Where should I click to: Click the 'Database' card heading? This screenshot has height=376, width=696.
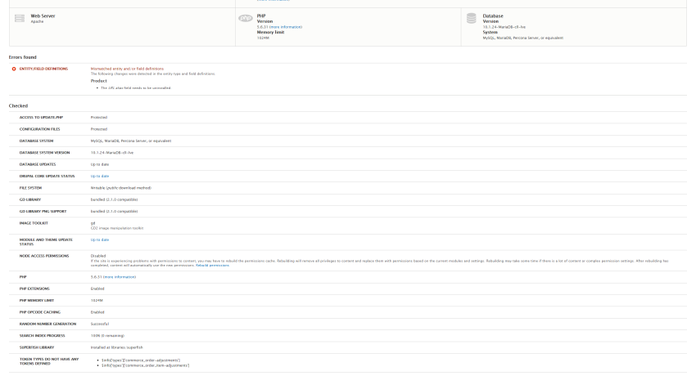[493, 16]
